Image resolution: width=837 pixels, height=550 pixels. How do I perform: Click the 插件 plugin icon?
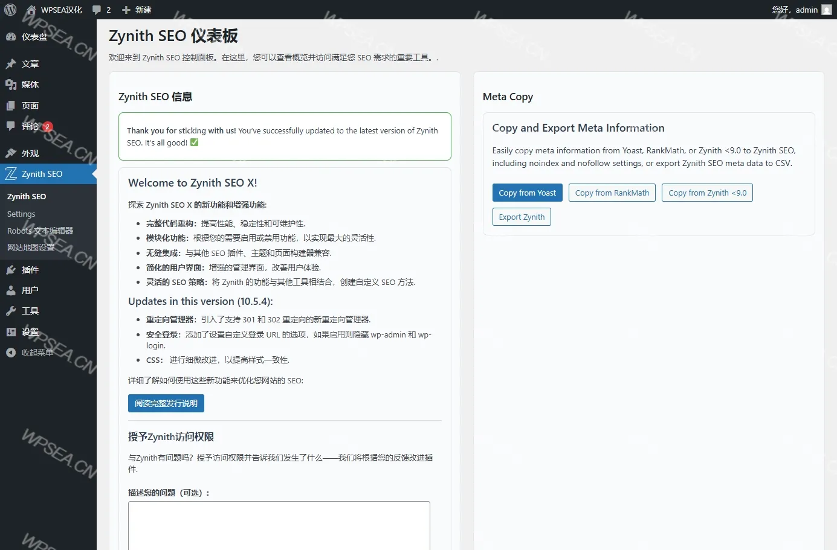click(11, 270)
